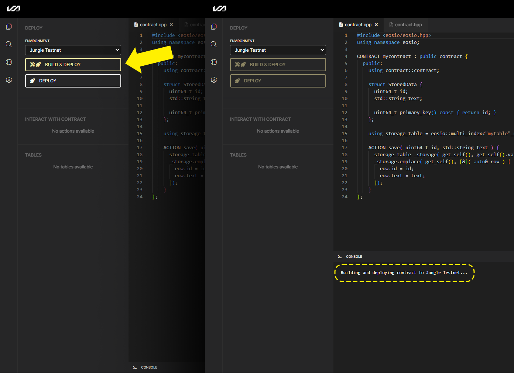
Task: Switch to contract.hpp tab in right editor
Action: click(405, 25)
